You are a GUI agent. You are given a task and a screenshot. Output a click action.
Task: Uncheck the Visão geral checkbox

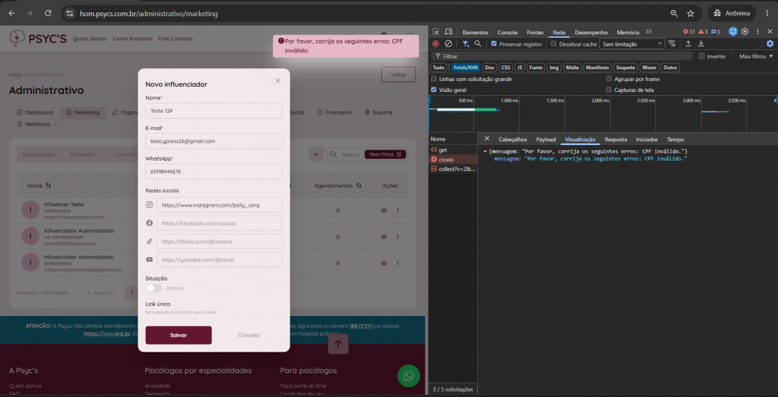(x=434, y=90)
